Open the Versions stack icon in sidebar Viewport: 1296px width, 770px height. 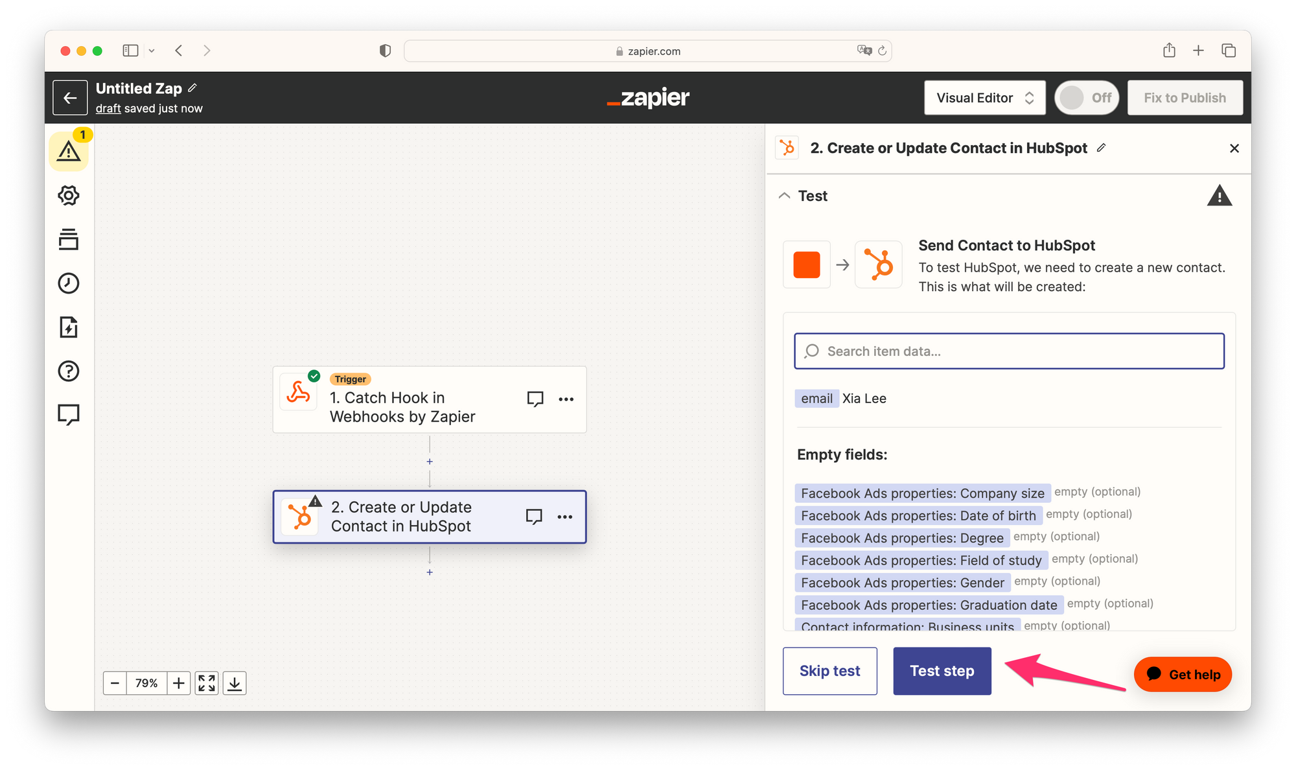pos(69,239)
